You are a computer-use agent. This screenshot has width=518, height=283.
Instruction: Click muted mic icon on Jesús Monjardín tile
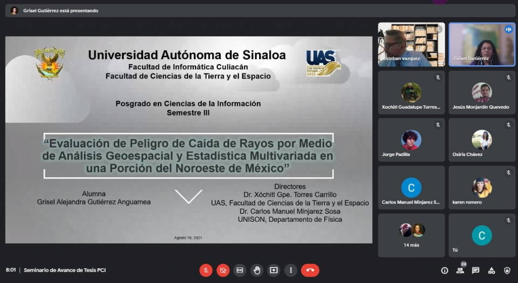click(508, 77)
